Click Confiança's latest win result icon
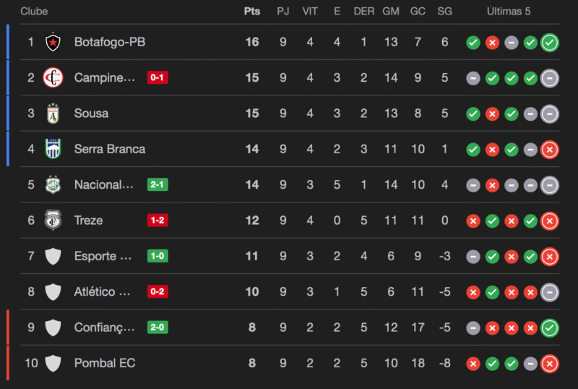The image size is (578, 389). (x=549, y=328)
